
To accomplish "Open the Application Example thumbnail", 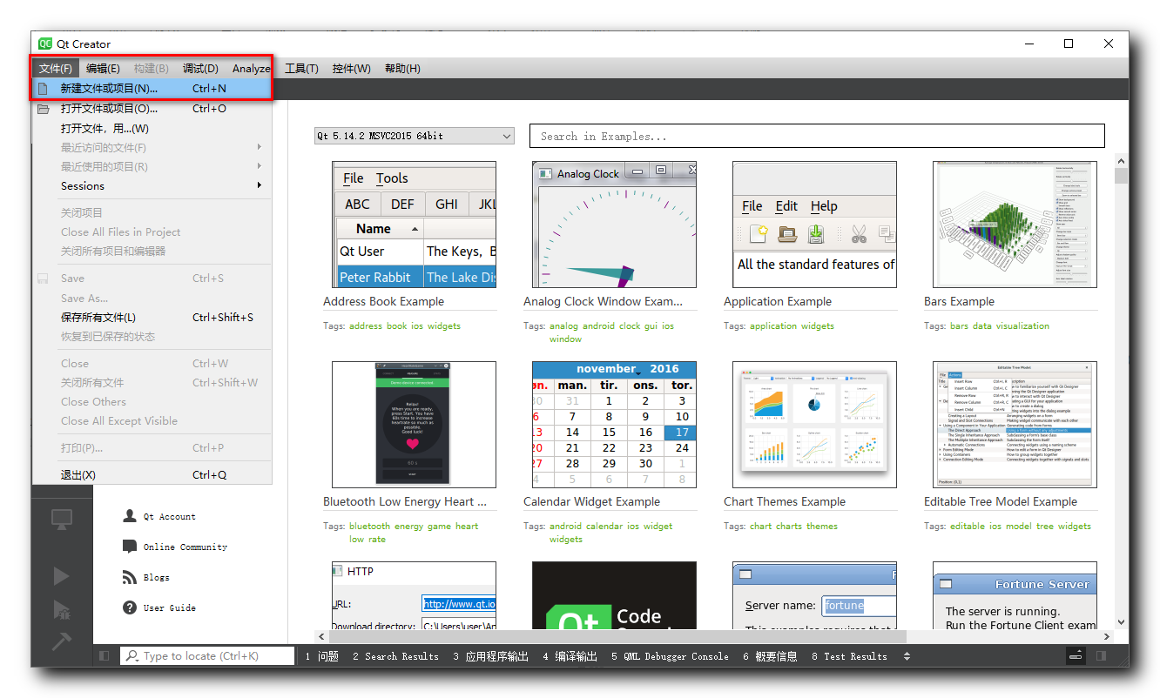I will tap(814, 224).
